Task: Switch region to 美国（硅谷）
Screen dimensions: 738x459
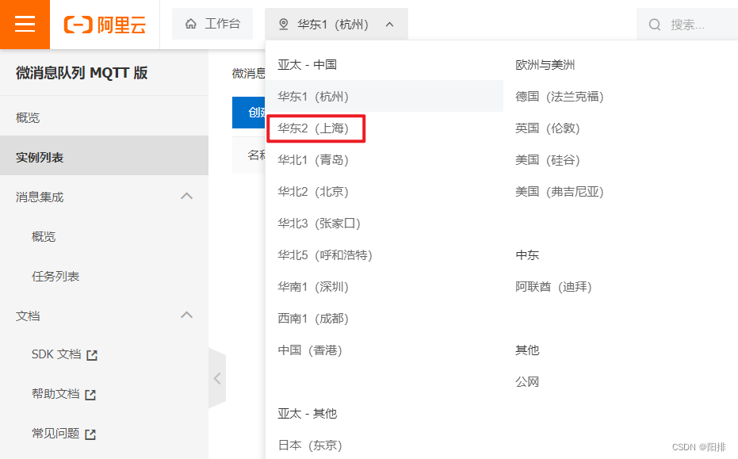Action: click(x=545, y=159)
